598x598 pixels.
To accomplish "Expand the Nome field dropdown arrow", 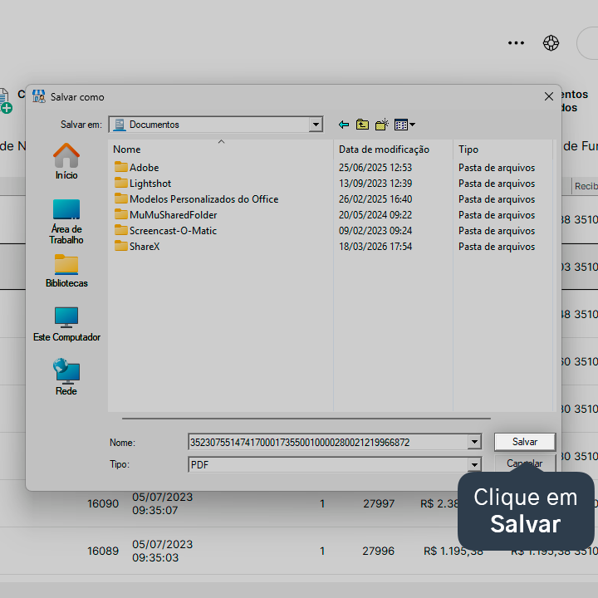I will coord(474,442).
